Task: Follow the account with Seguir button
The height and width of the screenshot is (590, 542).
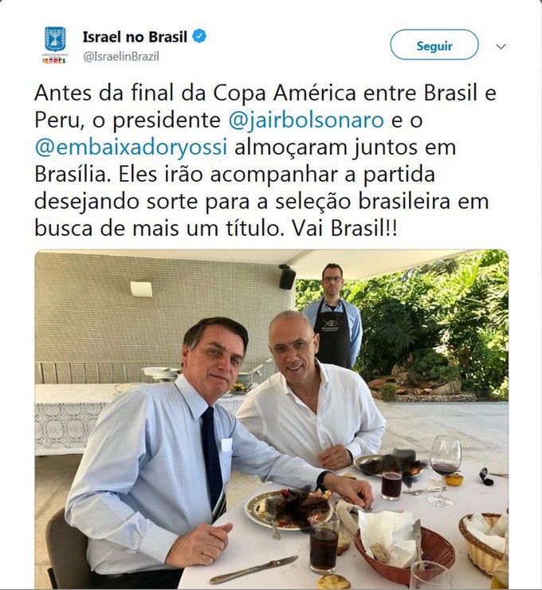Action: (x=434, y=45)
